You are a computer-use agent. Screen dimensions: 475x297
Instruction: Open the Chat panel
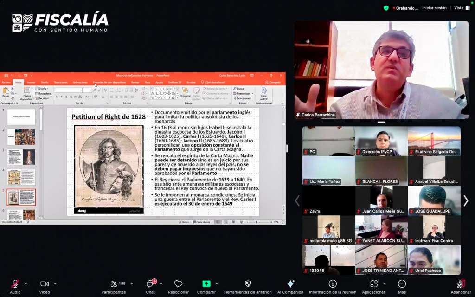click(x=150, y=284)
